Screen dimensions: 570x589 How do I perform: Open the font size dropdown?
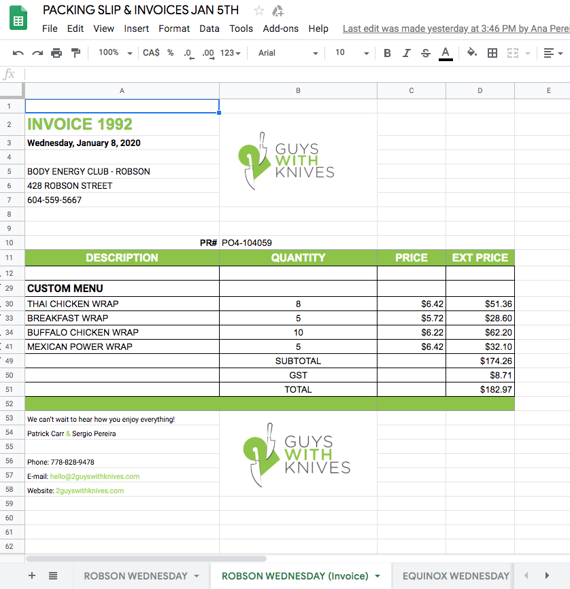[352, 53]
